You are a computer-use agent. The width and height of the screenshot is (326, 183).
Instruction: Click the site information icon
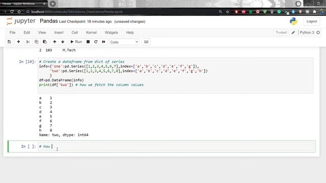[x=28, y=12]
